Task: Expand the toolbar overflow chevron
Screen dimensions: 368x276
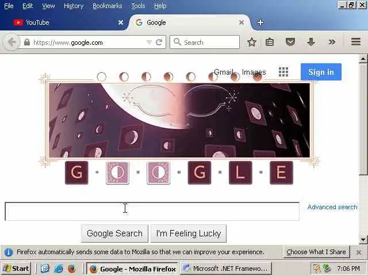Action: [332, 42]
